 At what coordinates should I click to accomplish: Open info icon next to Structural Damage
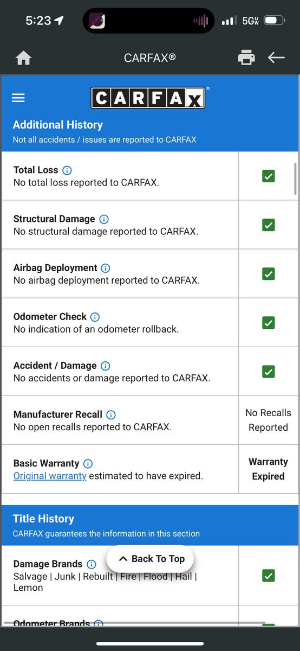tap(104, 219)
